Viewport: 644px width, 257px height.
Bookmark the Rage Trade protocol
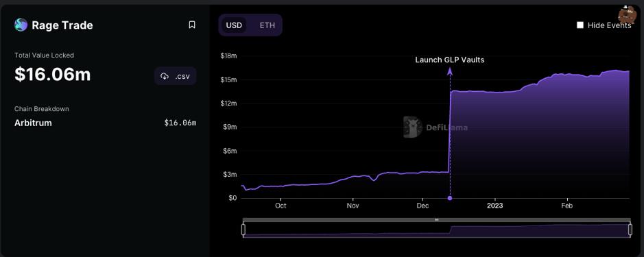tap(192, 25)
